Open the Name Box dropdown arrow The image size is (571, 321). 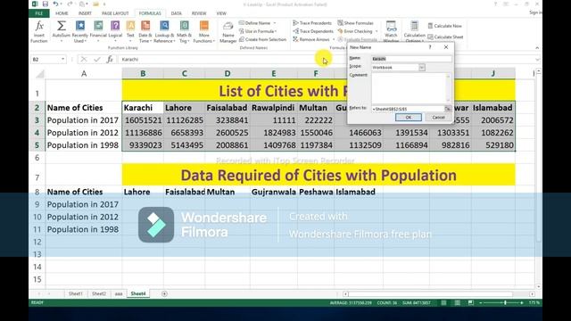pos(62,59)
